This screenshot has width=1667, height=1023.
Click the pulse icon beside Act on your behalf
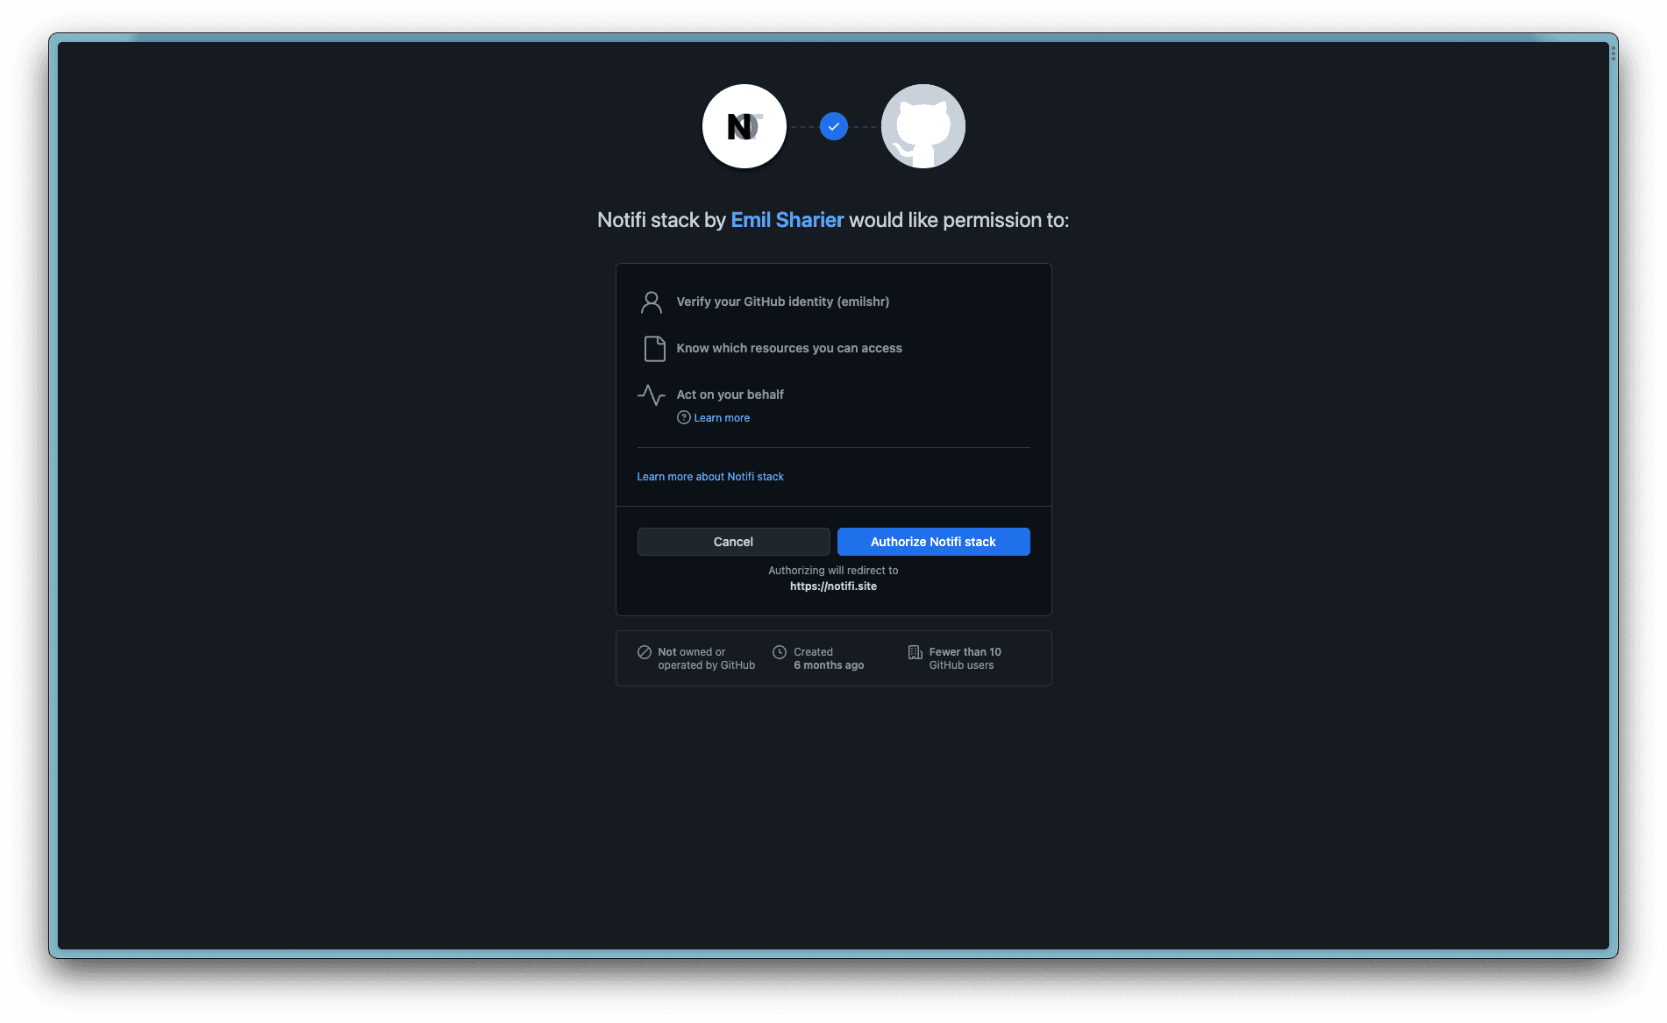coord(651,395)
